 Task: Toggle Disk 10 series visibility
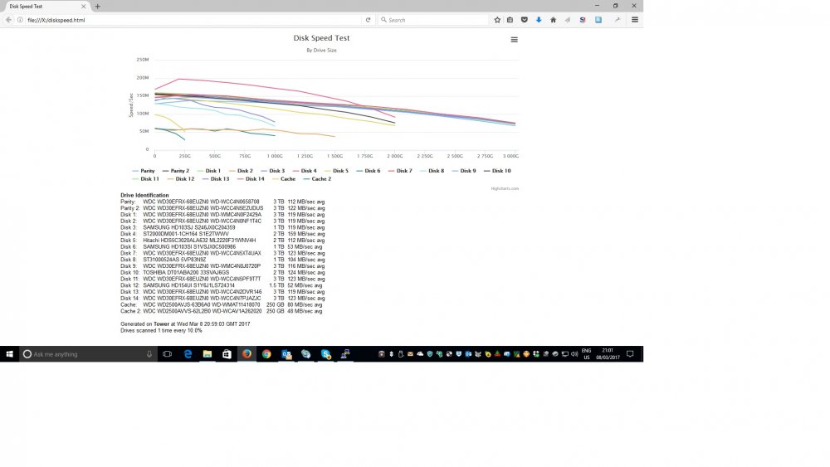point(497,171)
